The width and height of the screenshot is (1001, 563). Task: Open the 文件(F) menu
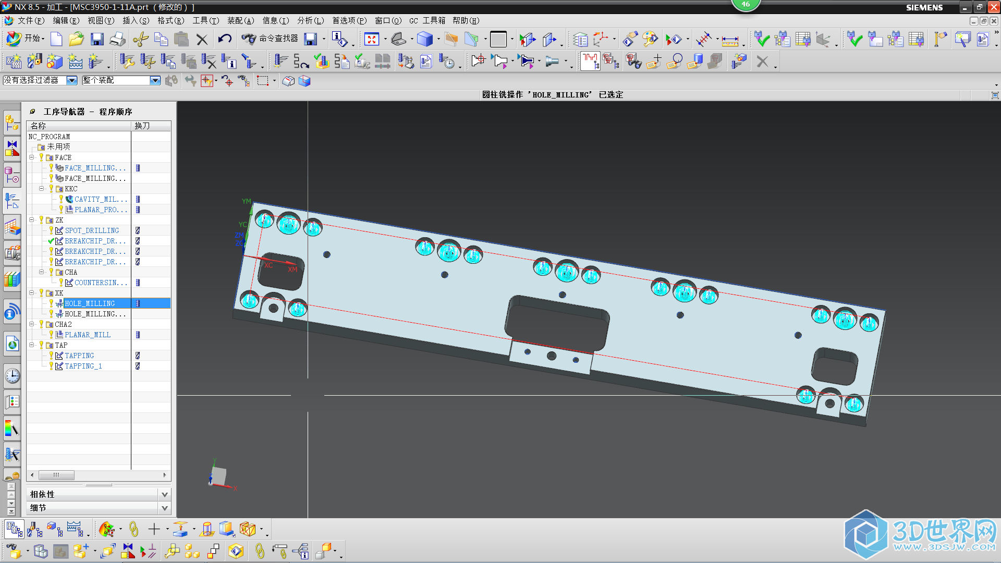(31, 21)
